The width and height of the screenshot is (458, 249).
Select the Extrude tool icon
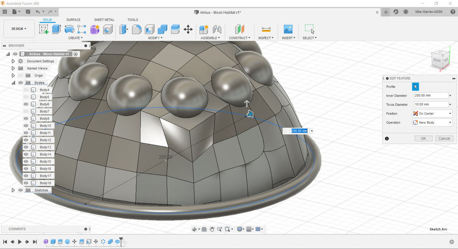pyautogui.click(x=56, y=29)
